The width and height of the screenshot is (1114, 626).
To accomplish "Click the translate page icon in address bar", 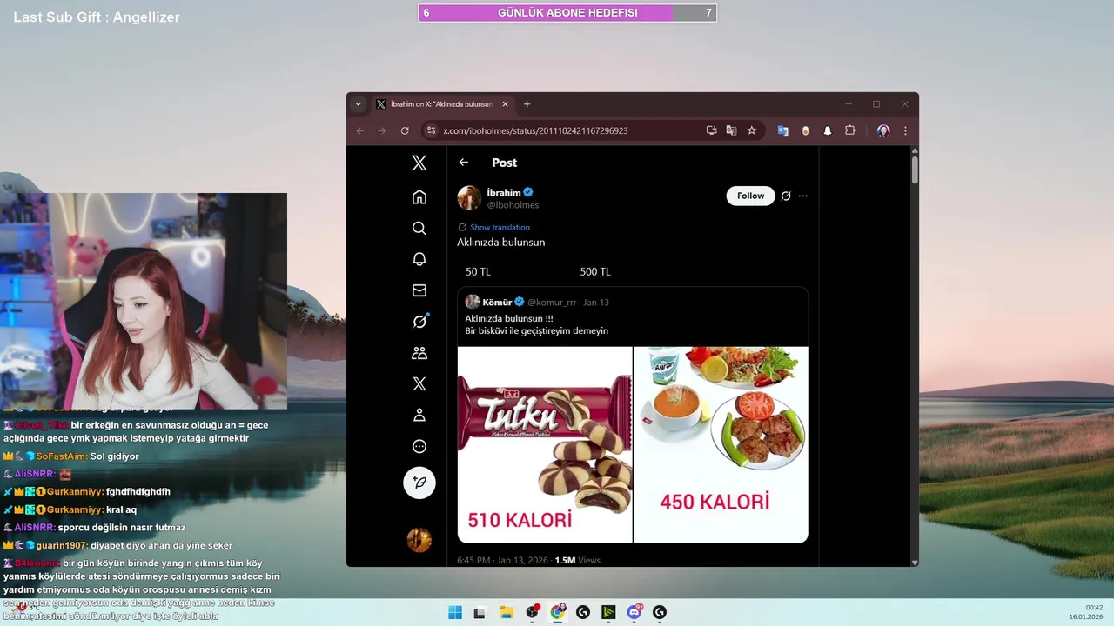I will tap(731, 130).
